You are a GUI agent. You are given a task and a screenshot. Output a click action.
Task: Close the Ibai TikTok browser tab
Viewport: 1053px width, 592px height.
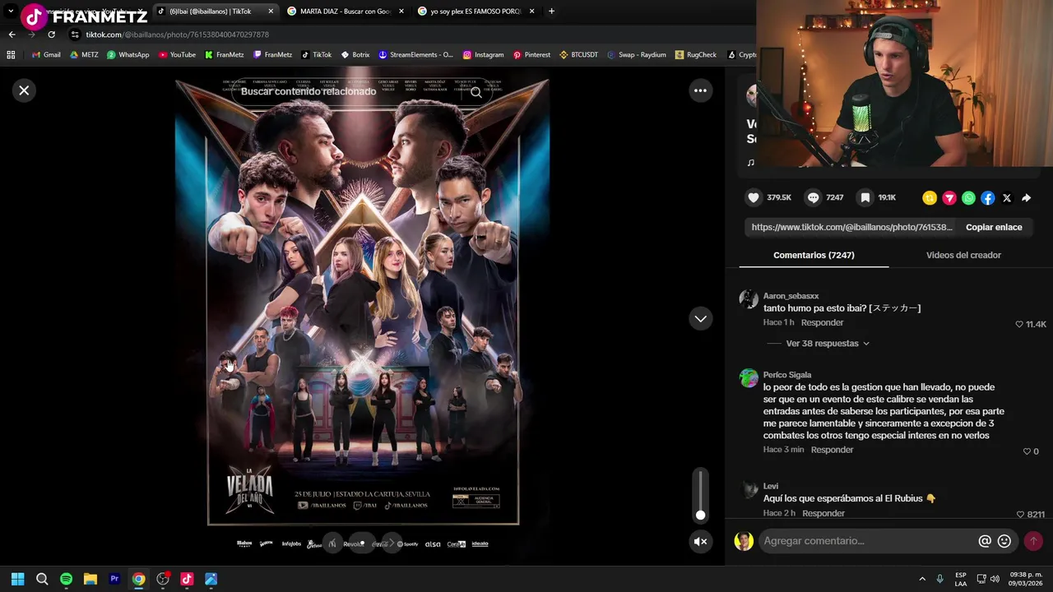pos(271,12)
